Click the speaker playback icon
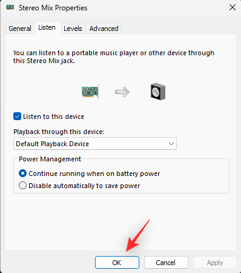This screenshot has height=273, width=241. tap(158, 92)
